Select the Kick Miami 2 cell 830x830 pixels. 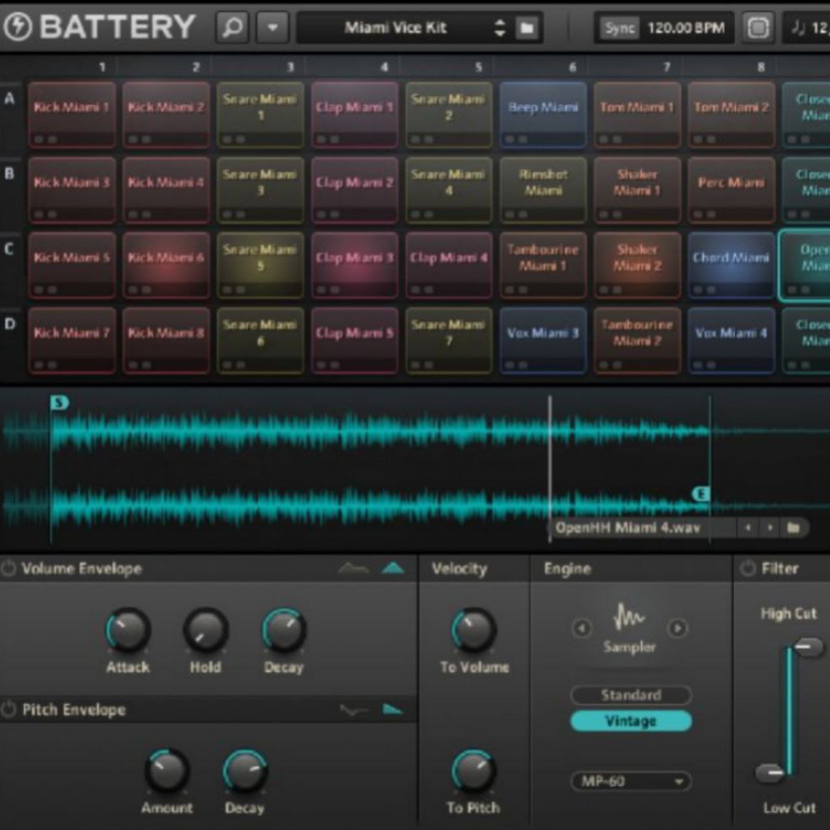pyautogui.click(x=166, y=115)
